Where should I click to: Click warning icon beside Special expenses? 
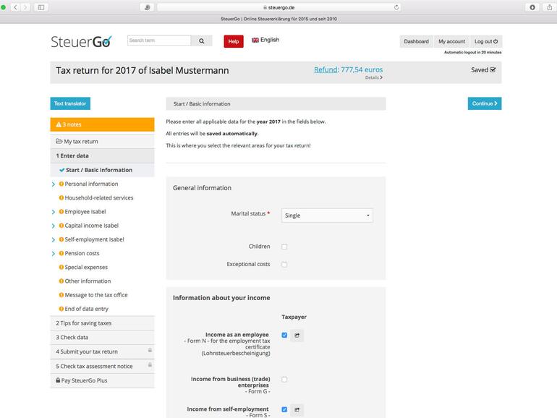[x=61, y=267]
